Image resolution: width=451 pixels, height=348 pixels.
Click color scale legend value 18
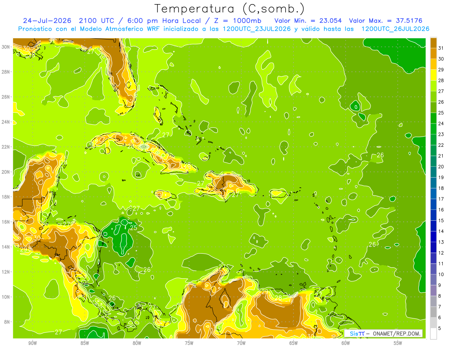tap(441, 188)
